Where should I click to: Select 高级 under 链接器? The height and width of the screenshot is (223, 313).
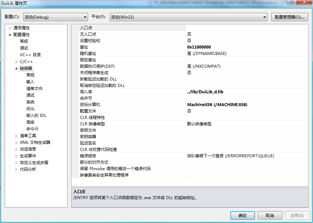point(30,122)
